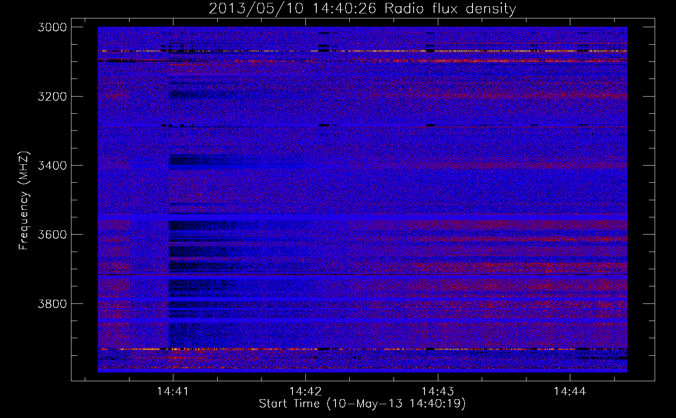Click the 3800 frequency axis label
Image resolution: width=676 pixels, height=418 pixels.
click(52, 303)
